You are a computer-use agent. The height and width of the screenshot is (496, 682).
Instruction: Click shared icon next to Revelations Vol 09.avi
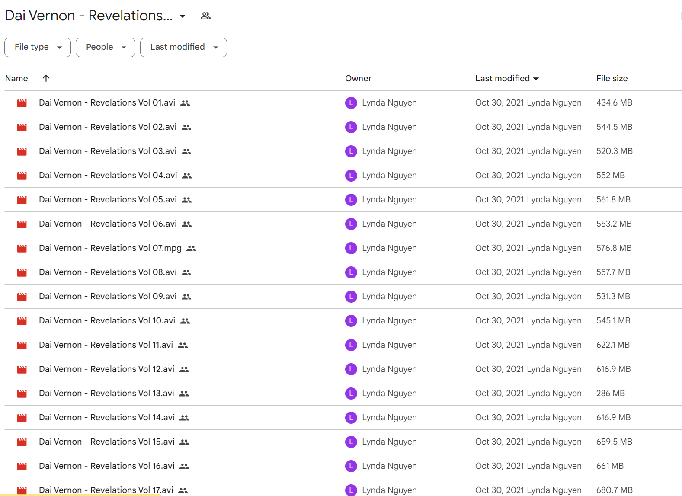(186, 297)
